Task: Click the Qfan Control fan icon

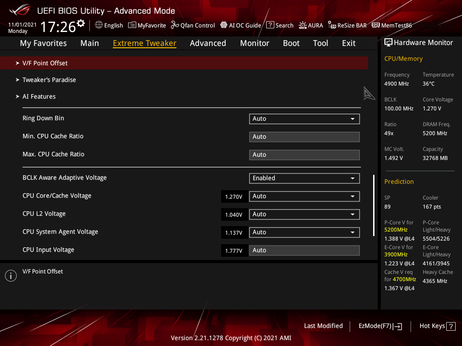Action: click(x=175, y=25)
